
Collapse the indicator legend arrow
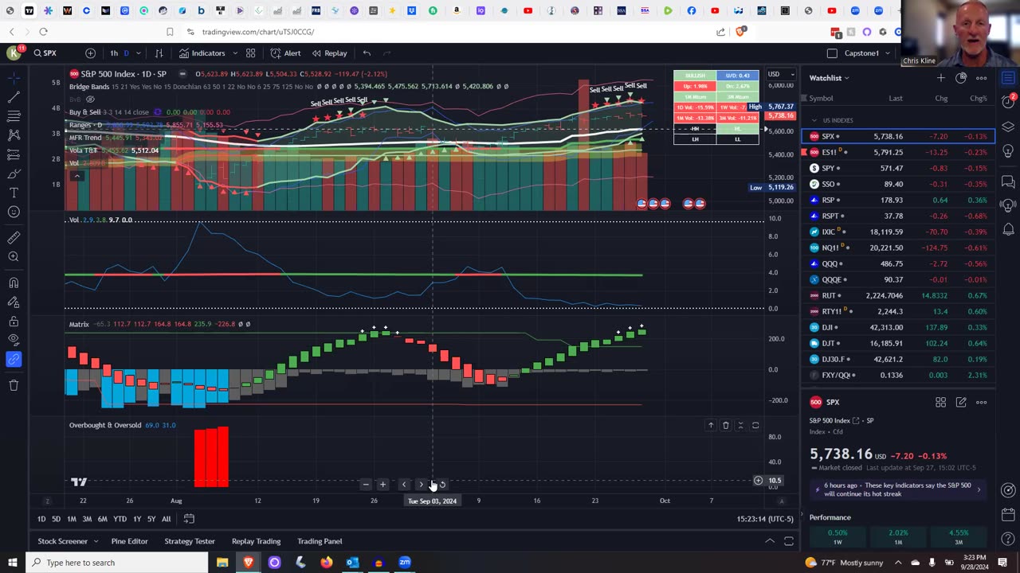[76, 176]
